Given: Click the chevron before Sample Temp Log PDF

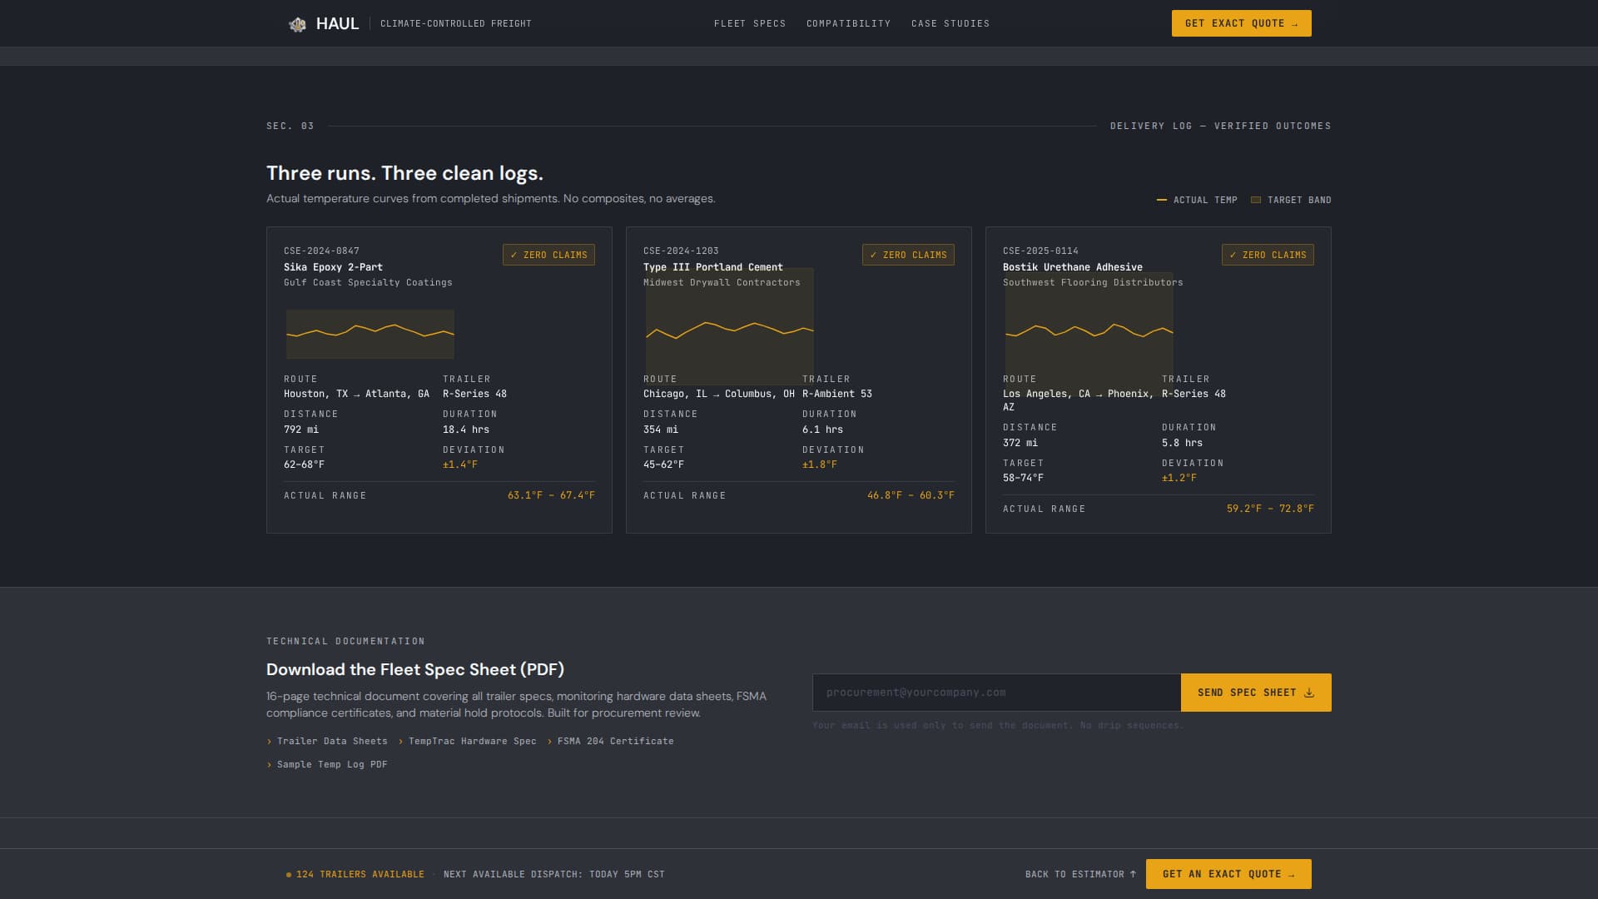Looking at the screenshot, I should [269, 765].
